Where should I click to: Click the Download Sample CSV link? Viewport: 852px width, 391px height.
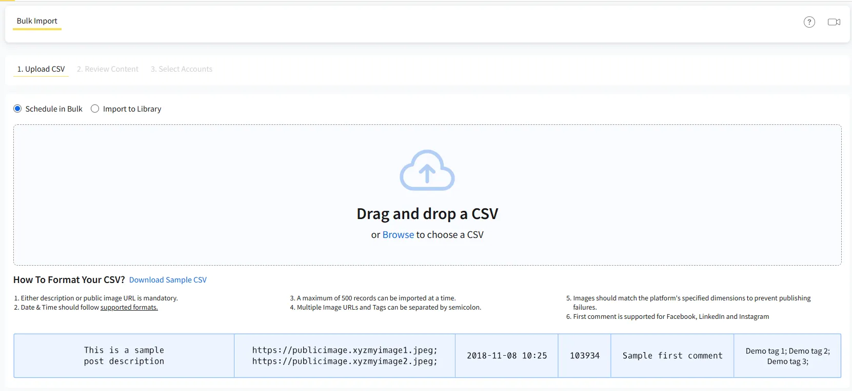[168, 280]
